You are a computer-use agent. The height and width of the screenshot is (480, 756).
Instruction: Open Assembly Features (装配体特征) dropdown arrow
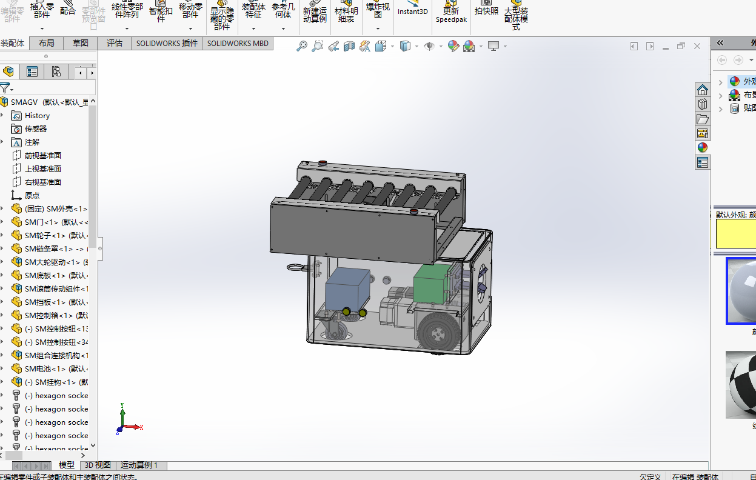[x=253, y=28]
